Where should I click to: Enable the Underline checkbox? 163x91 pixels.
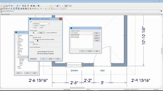click(x=40, y=26)
